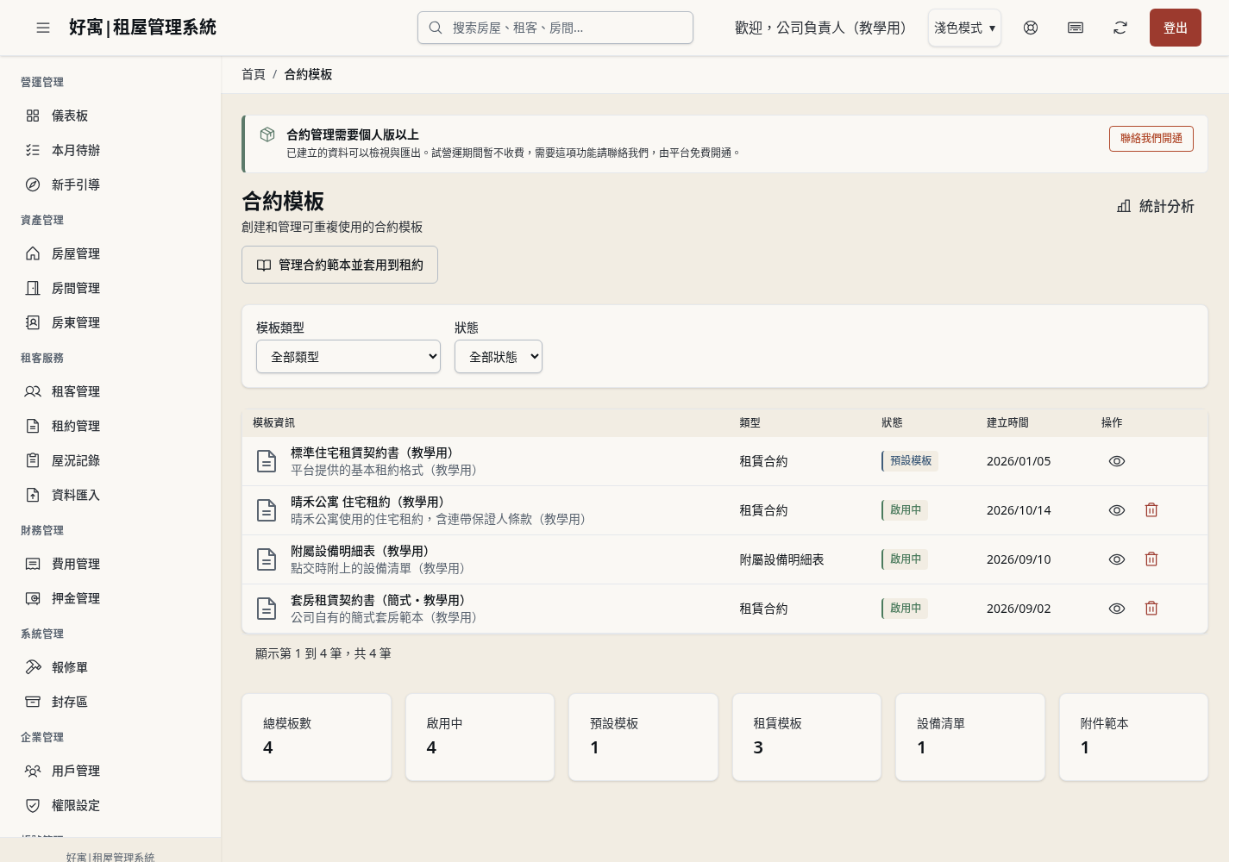1242x862 pixels.
Task: Click the 房間管理 door icon
Action: click(x=33, y=288)
